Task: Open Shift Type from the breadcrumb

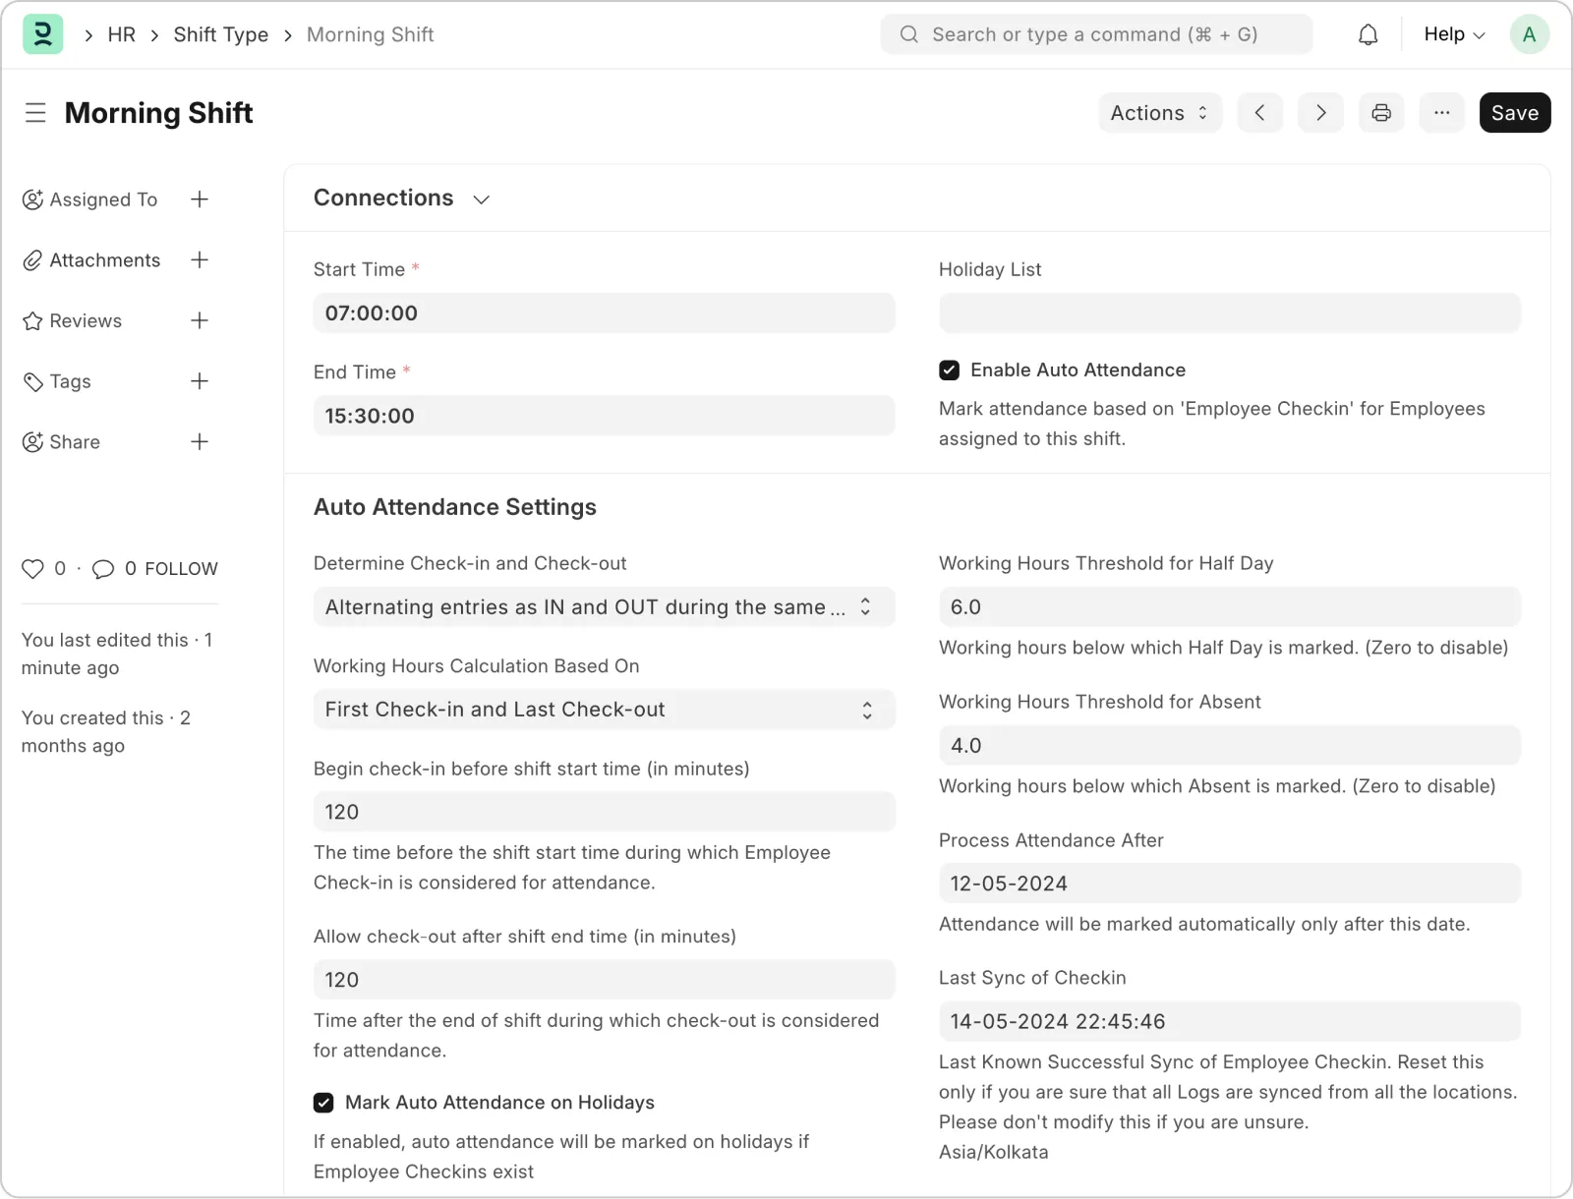Action: pyautogui.click(x=220, y=33)
